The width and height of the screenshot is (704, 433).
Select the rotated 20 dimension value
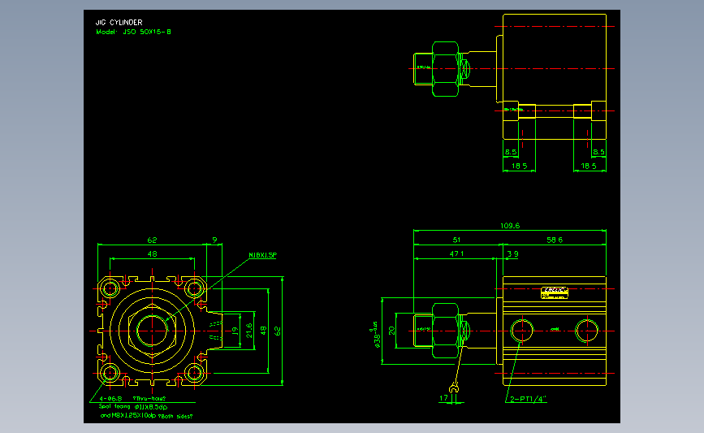point(391,331)
